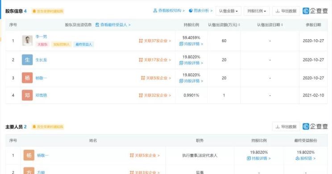
Task: Expand the 认缴金额 dropdown
Action: [x=228, y=11]
